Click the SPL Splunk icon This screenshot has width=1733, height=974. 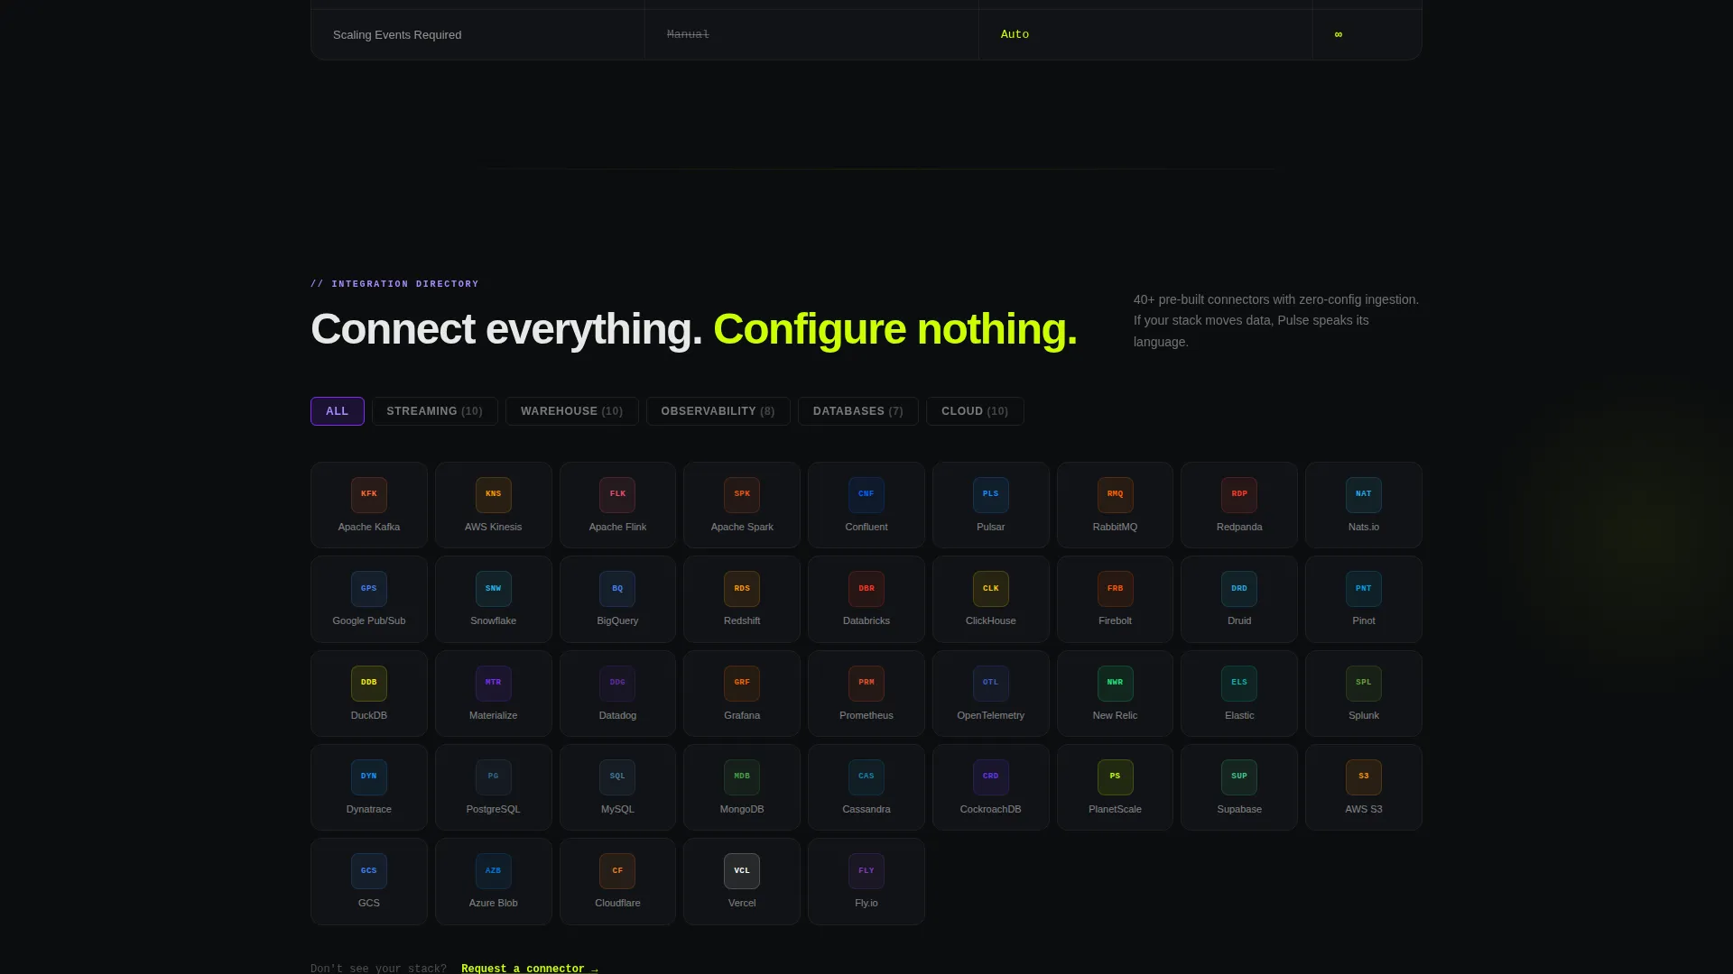tap(1364, 683)
